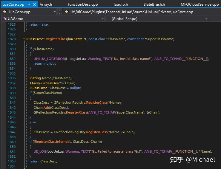Screen dimensions: 221x169
Task: Click GReflectionRegistry on line 1841
Action: tap(70, 103)
